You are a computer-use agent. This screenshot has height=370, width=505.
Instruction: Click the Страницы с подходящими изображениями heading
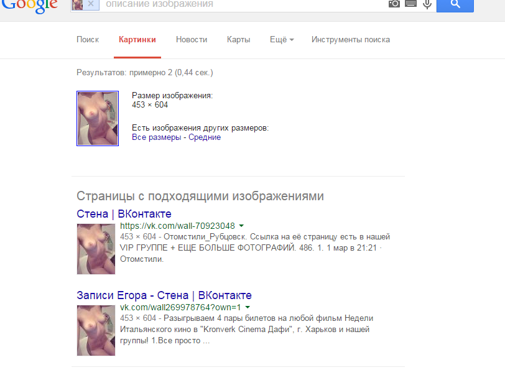coord(200,196)
